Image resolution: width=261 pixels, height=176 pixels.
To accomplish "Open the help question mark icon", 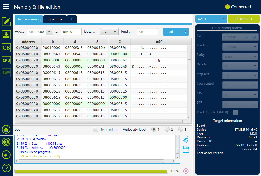I will (6, 168).
